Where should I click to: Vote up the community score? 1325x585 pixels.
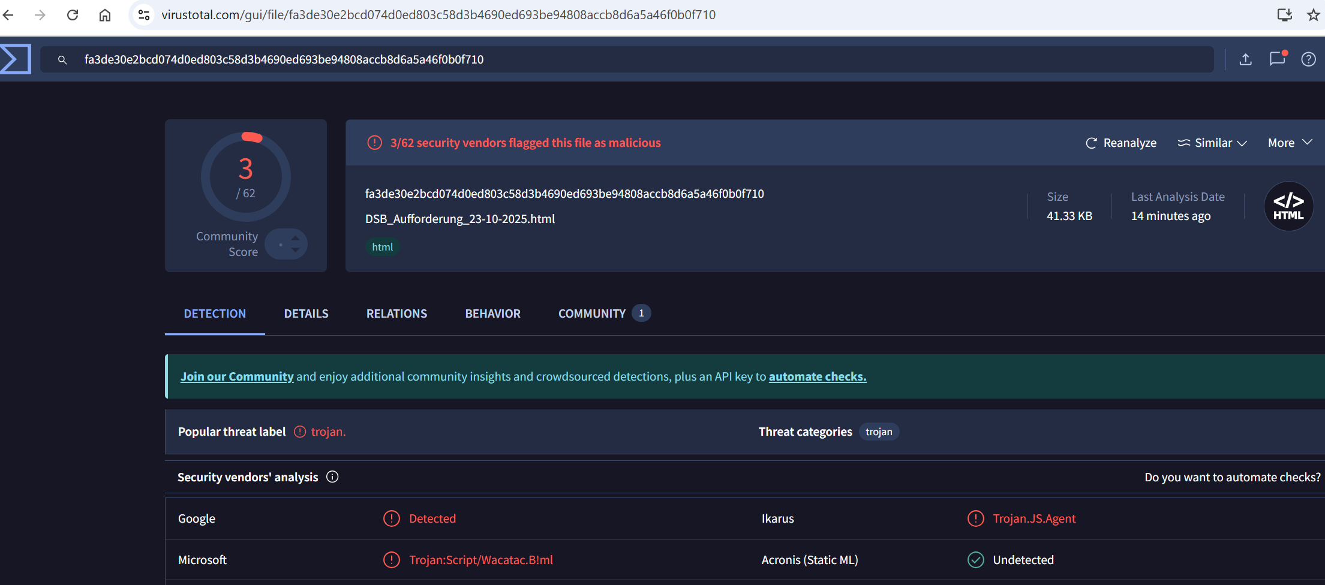pos(295,238)
